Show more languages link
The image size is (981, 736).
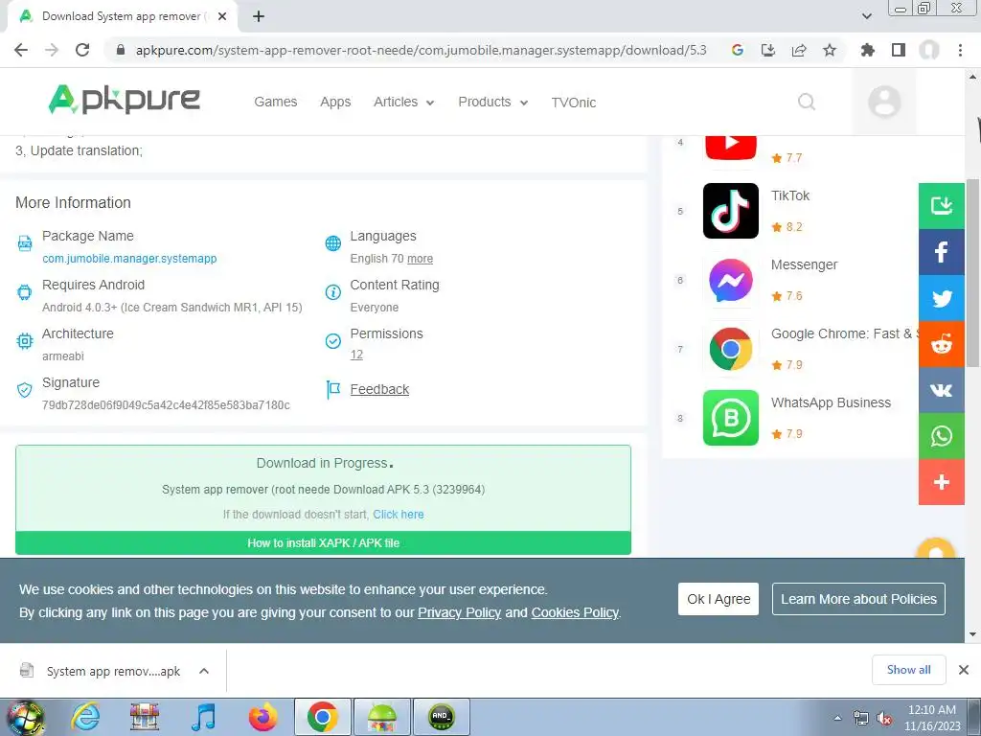420,259
